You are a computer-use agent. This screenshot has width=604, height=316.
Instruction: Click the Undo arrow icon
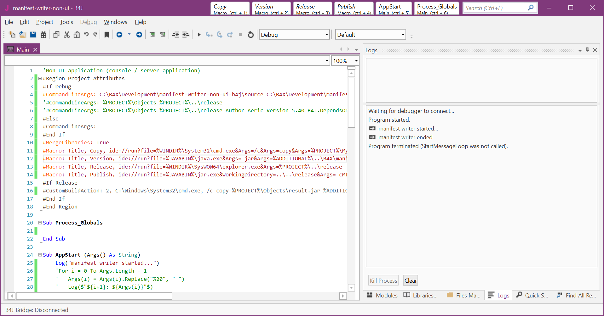coord(86,35)
